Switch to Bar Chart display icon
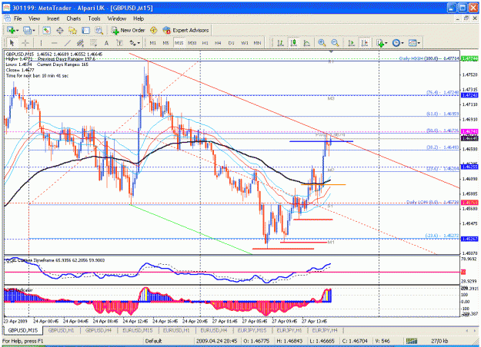The height and width of the screenshot is (347, 481). point(280,43)
